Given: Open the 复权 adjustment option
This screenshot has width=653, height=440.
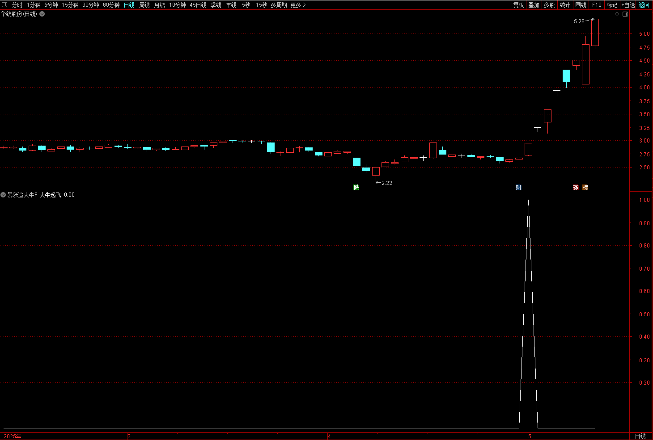Looking at the screenshot, I should click(x=518, y=5).
